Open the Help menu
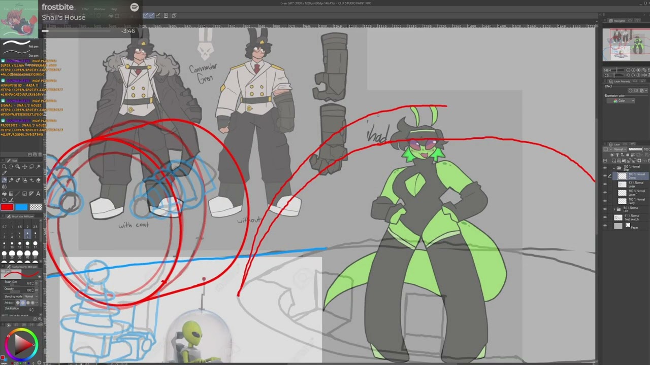 (x=114, y=9)
